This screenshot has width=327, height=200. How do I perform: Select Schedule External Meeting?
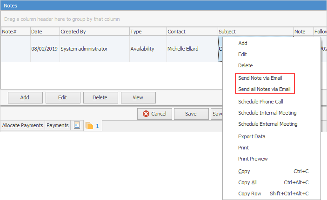[272, 124]
